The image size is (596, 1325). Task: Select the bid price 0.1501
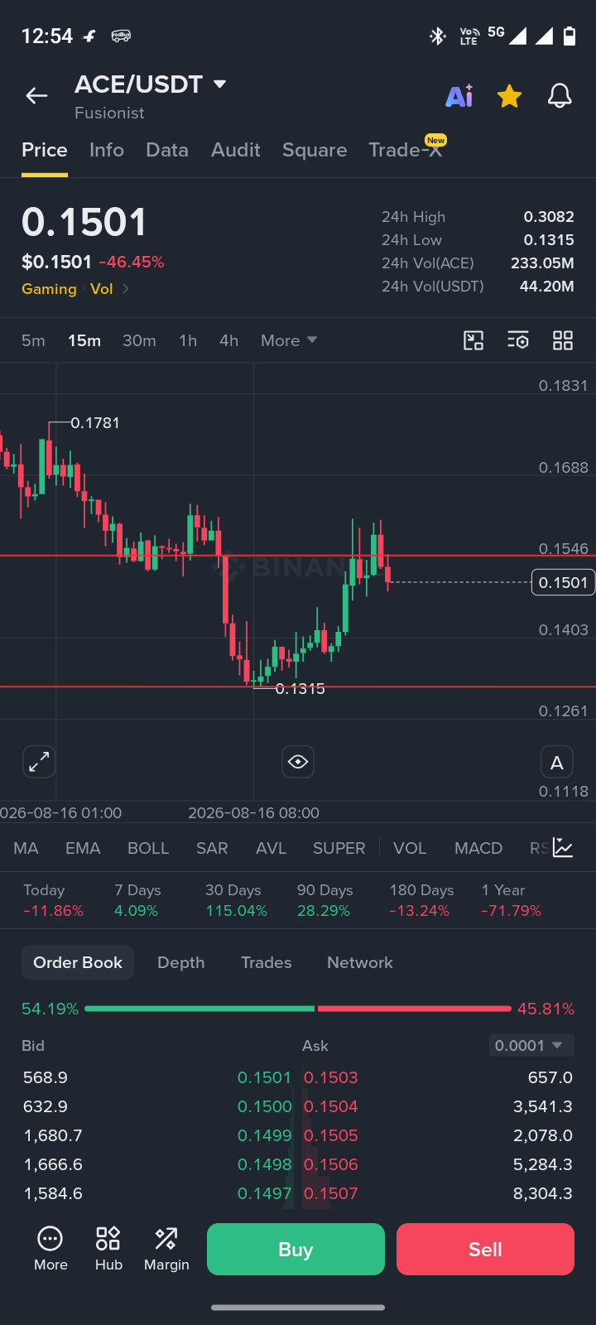coord(264,1077)
